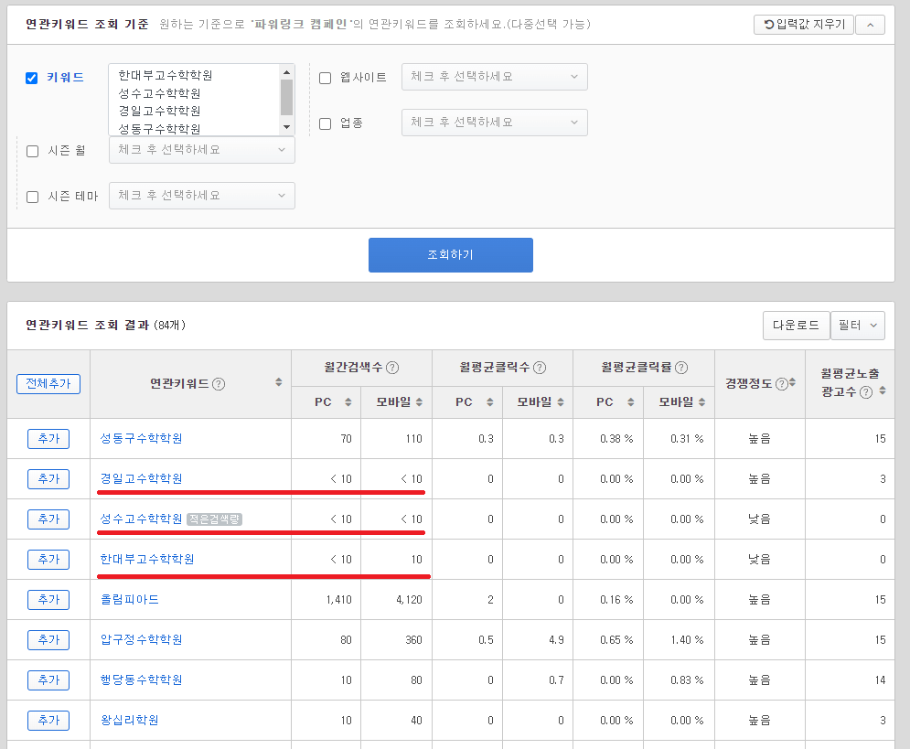Sort by 경쟁정도 column arrows

pyautogui.click(x=792, y=382)
